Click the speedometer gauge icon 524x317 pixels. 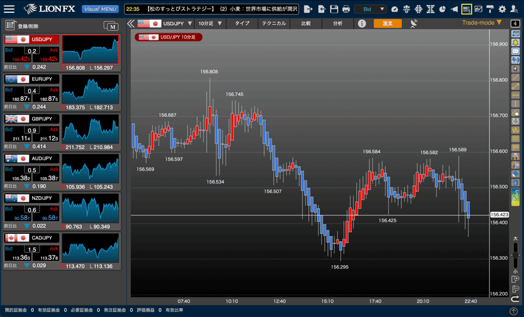pos(395,9)
